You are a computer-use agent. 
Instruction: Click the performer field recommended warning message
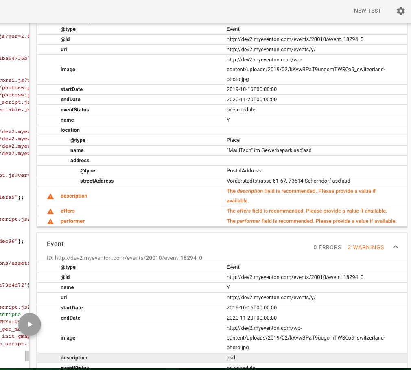coord(311,221)
